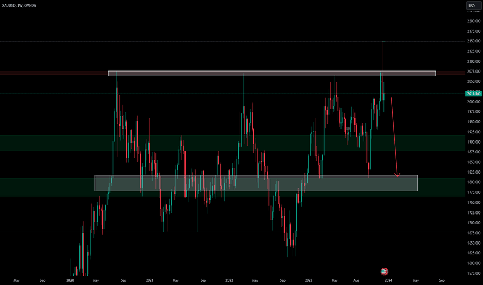
Task: Open the US economic event flag icon
Action: 384,272
